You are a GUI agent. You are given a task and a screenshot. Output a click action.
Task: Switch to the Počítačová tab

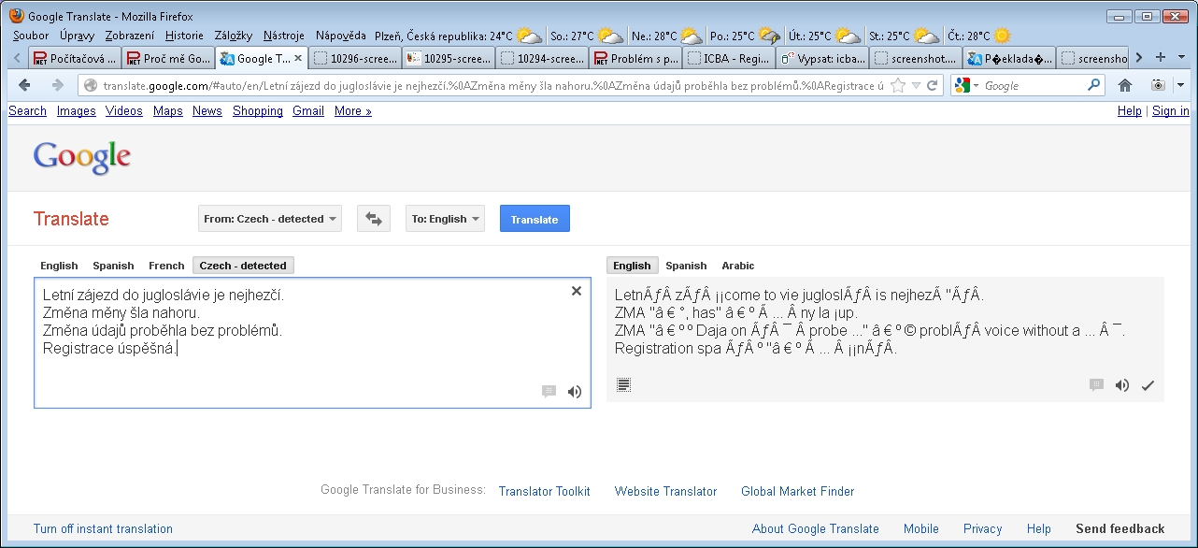pyautogui.click(x=74, y=58)
